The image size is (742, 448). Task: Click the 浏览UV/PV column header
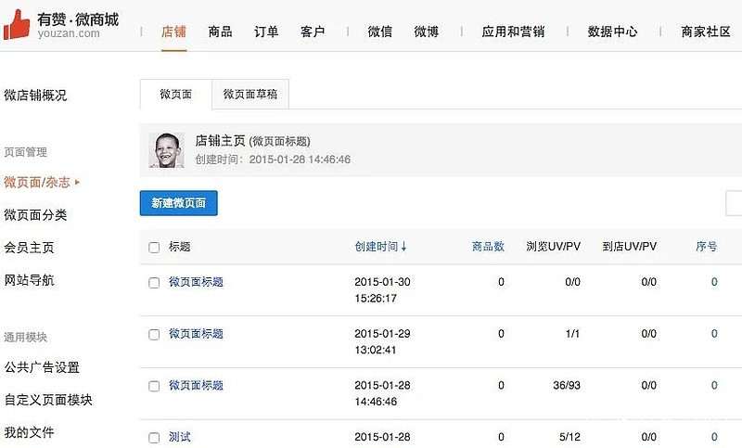coord(553,247)
